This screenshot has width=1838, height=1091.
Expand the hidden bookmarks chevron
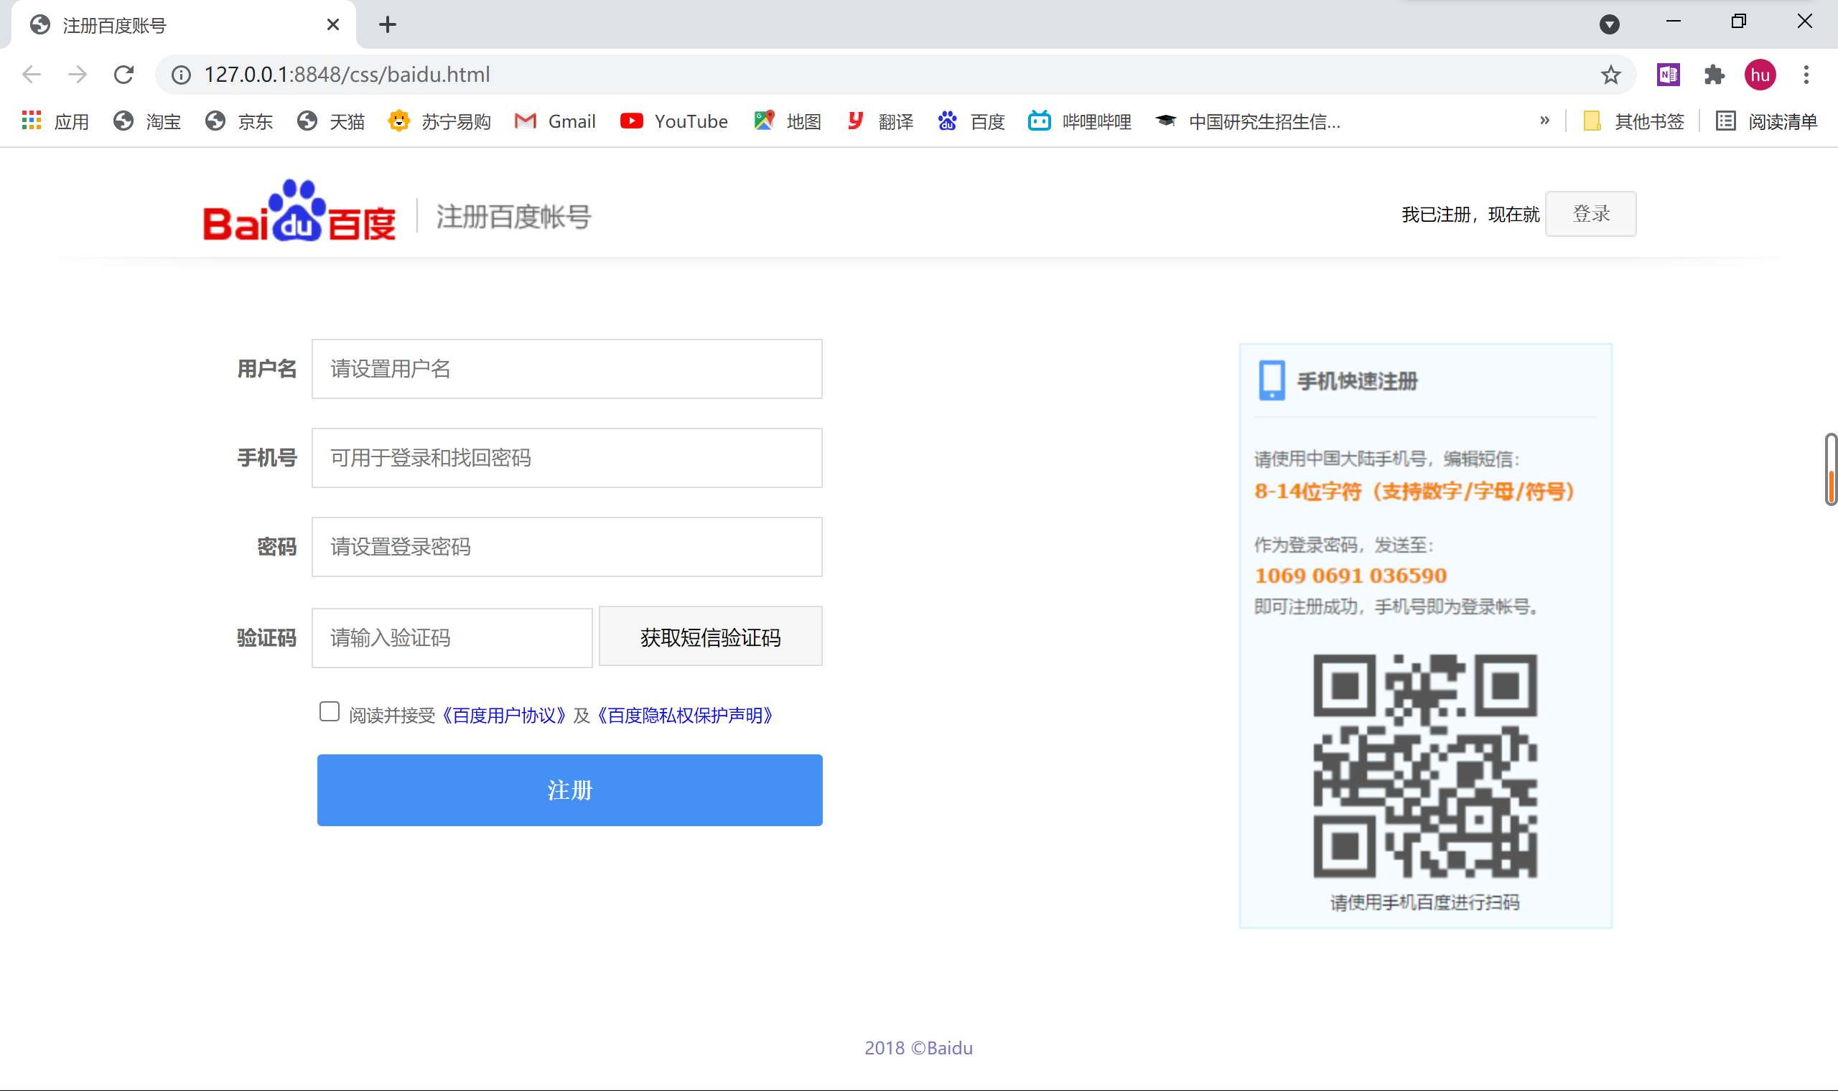(x=1544, y=121)
